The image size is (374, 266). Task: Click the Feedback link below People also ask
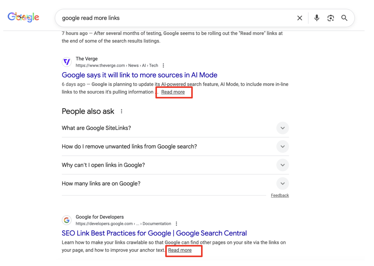click(x=279, y=195)
